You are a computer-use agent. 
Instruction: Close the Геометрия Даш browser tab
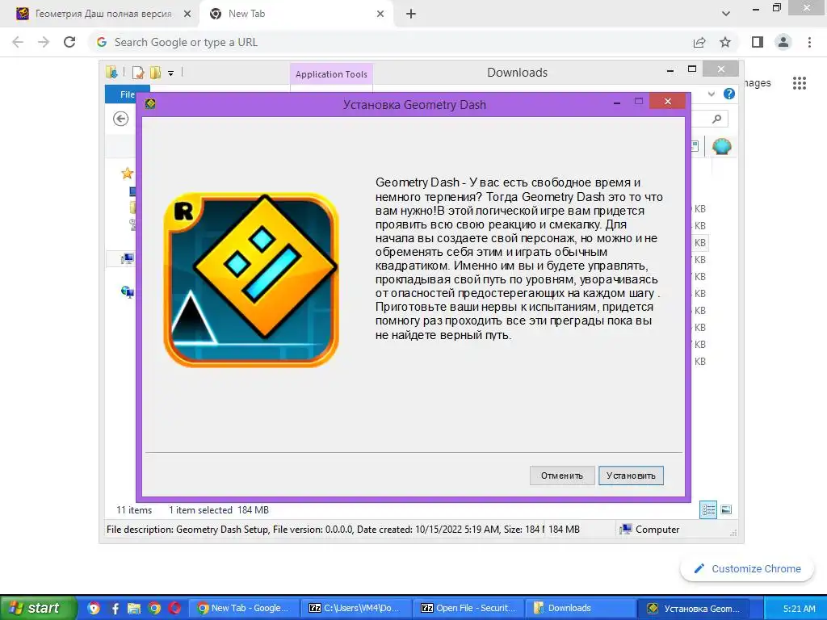point(187,14)
